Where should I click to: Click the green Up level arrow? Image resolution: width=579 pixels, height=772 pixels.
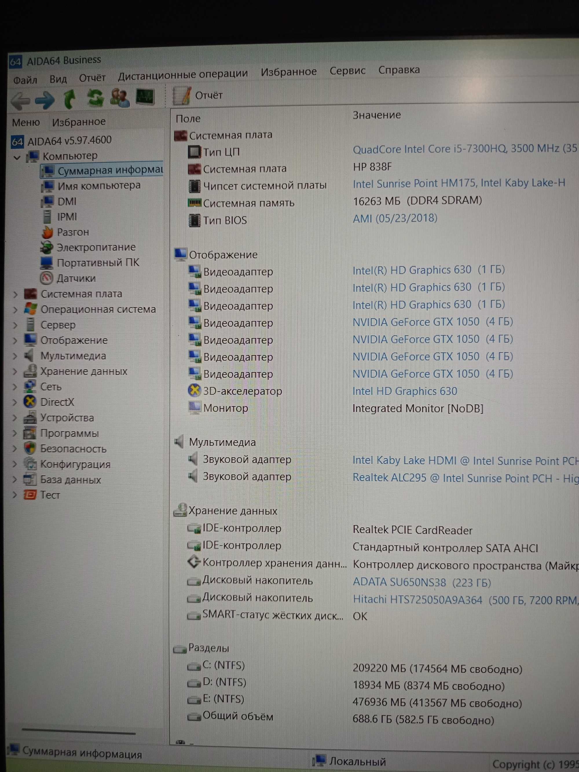coord(69,99)
